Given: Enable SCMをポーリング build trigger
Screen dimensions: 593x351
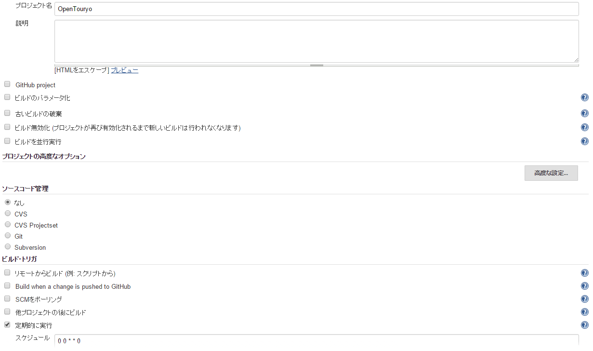Looking at the screenshot, I should tap(7, 299).
